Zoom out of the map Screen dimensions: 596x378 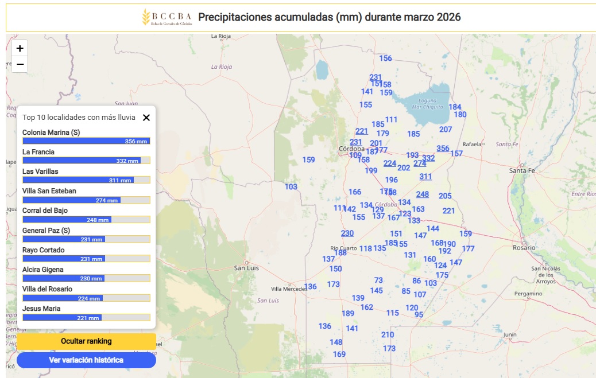pos(20,64)
